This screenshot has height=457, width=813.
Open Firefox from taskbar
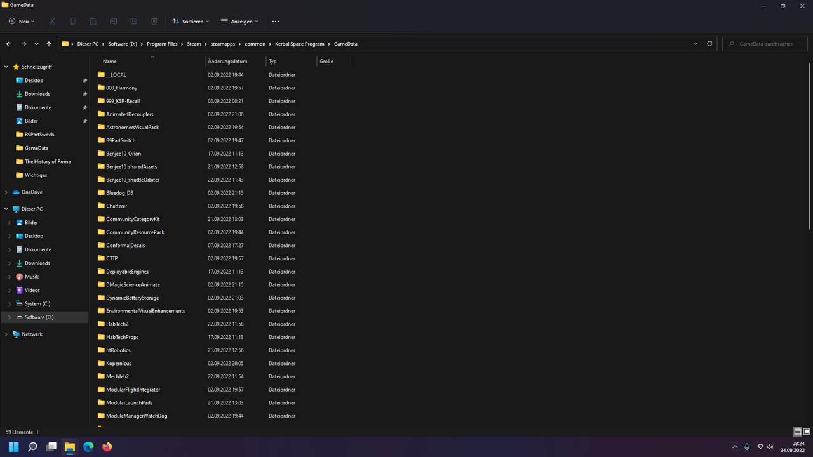click(x=107, y=447)
